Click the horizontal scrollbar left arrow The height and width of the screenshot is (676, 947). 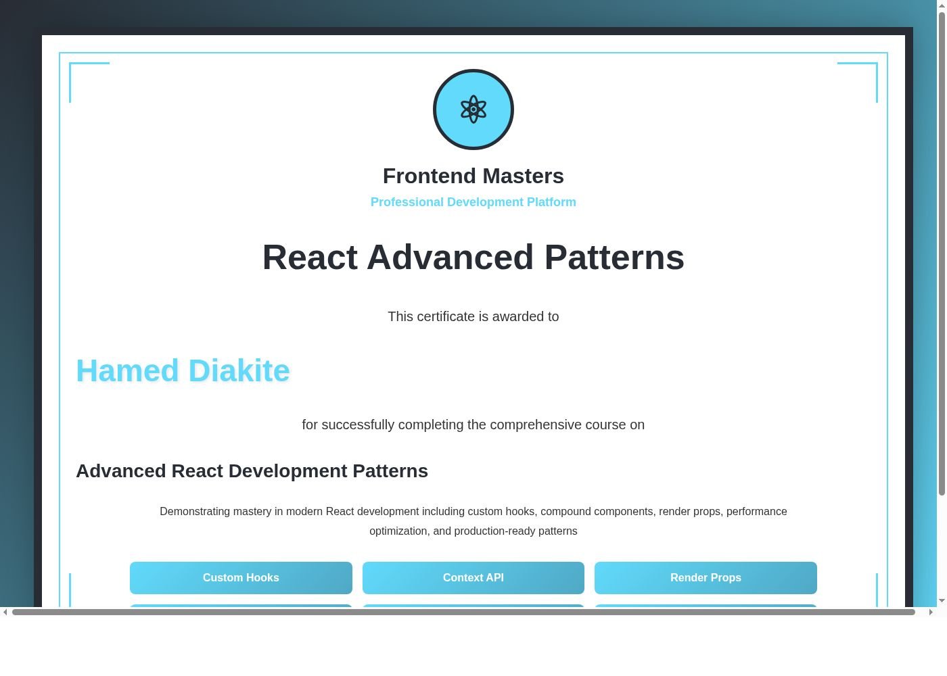point(7,612)
